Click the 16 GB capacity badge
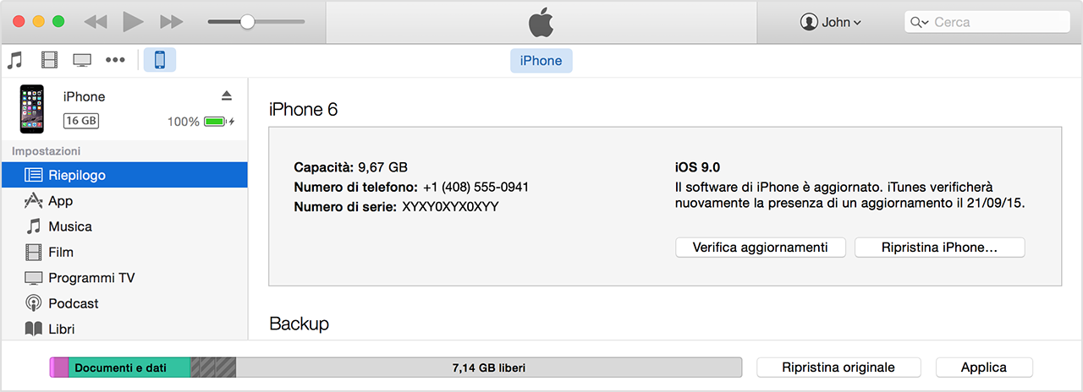The height and width of the screenshot is (392, 1083). pos(81,121)
